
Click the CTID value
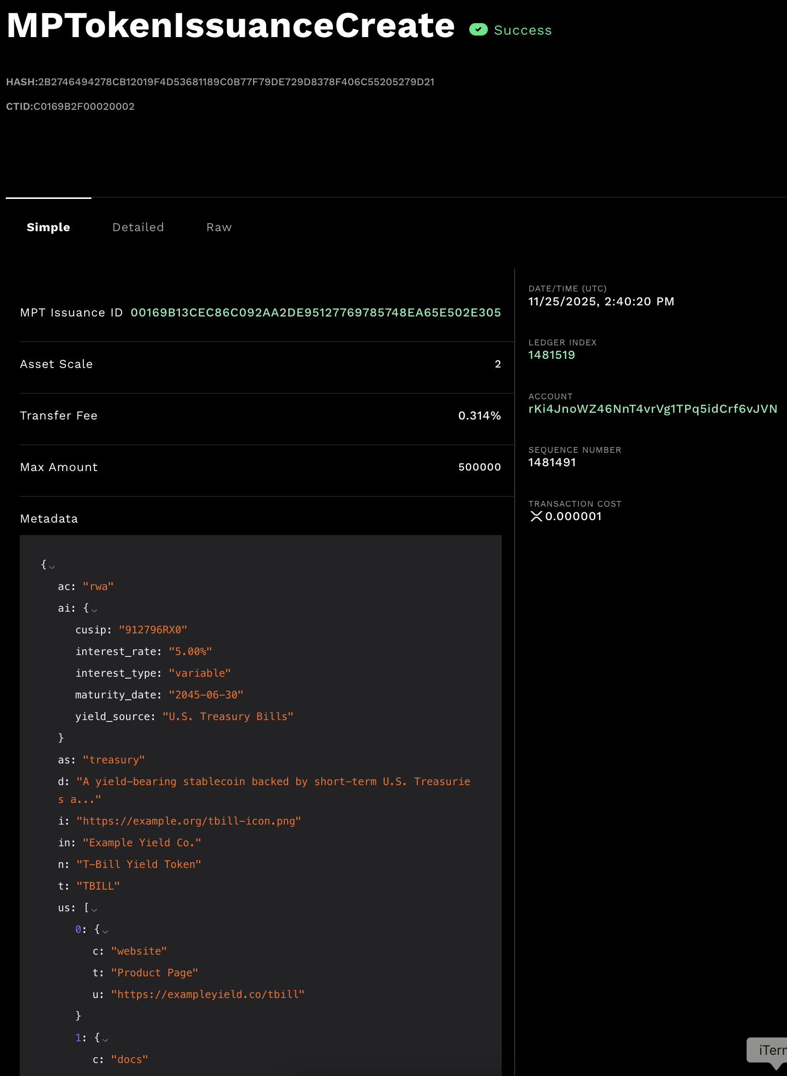point(84,106)
